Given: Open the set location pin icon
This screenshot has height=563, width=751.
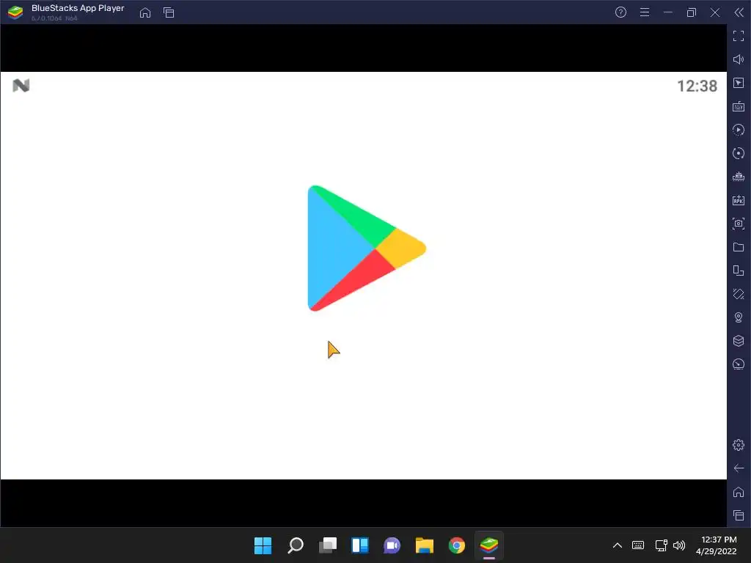Looking at the screenshot, I should pos(739,317).
